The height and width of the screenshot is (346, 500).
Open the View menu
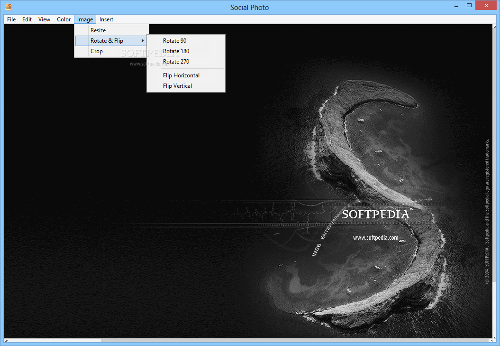(x=44, y=19)
